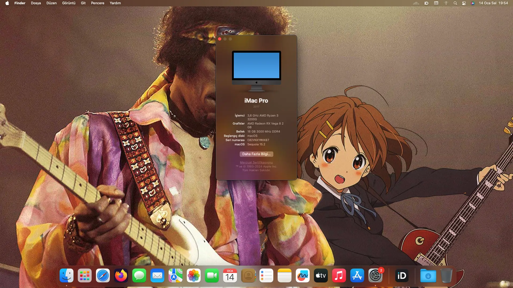Open Mail from the Dock

coord(157,275)
